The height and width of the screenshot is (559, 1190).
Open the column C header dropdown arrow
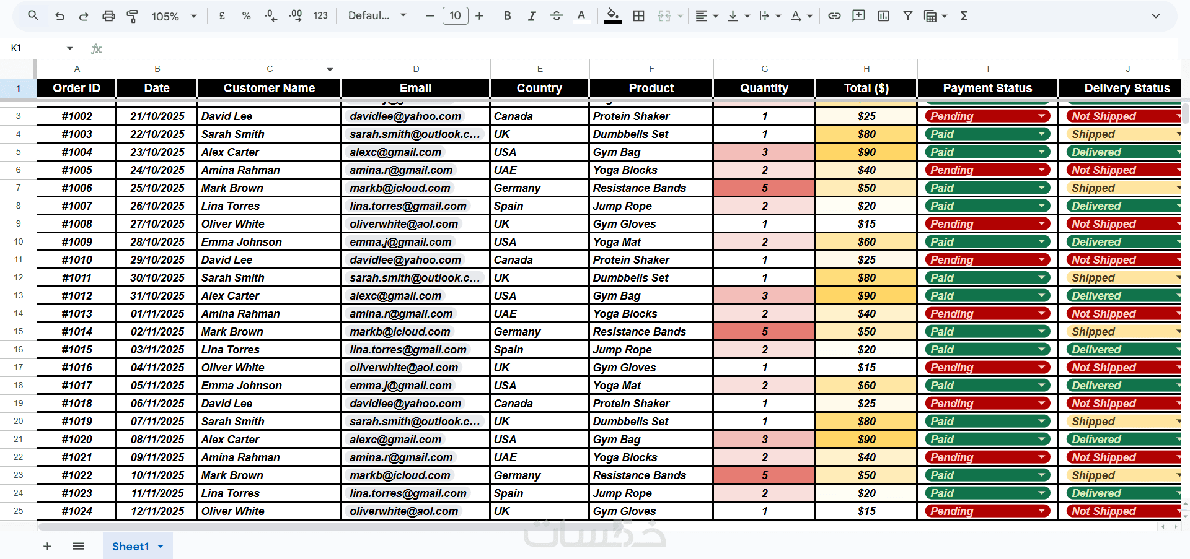coord(330,69)
